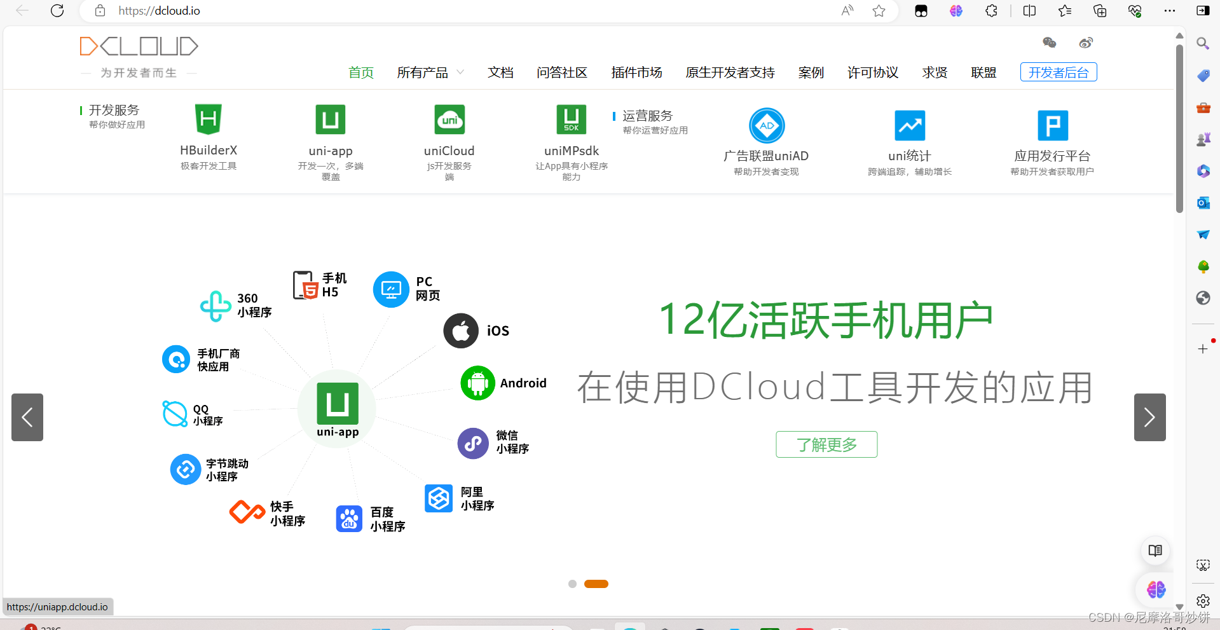Screen dimensions: 1220x630
Task: Expand the 所有产品 dropdown arrow
Action: coord(460,72)
